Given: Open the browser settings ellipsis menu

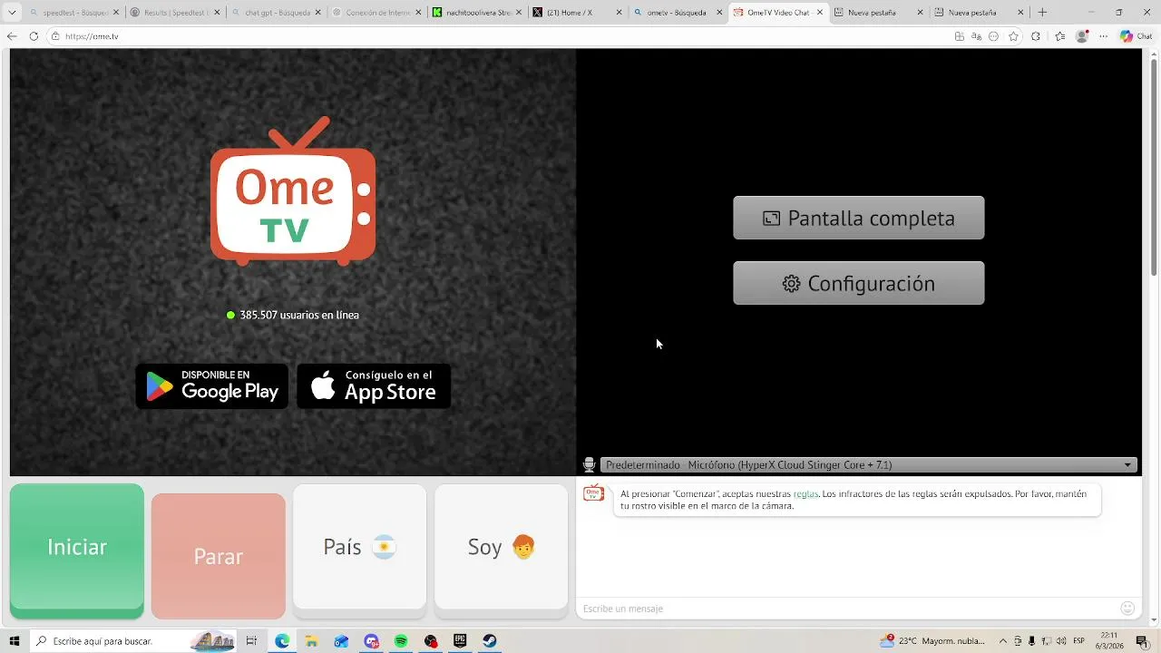Looking at the screenshot, I should [1104, 36].
